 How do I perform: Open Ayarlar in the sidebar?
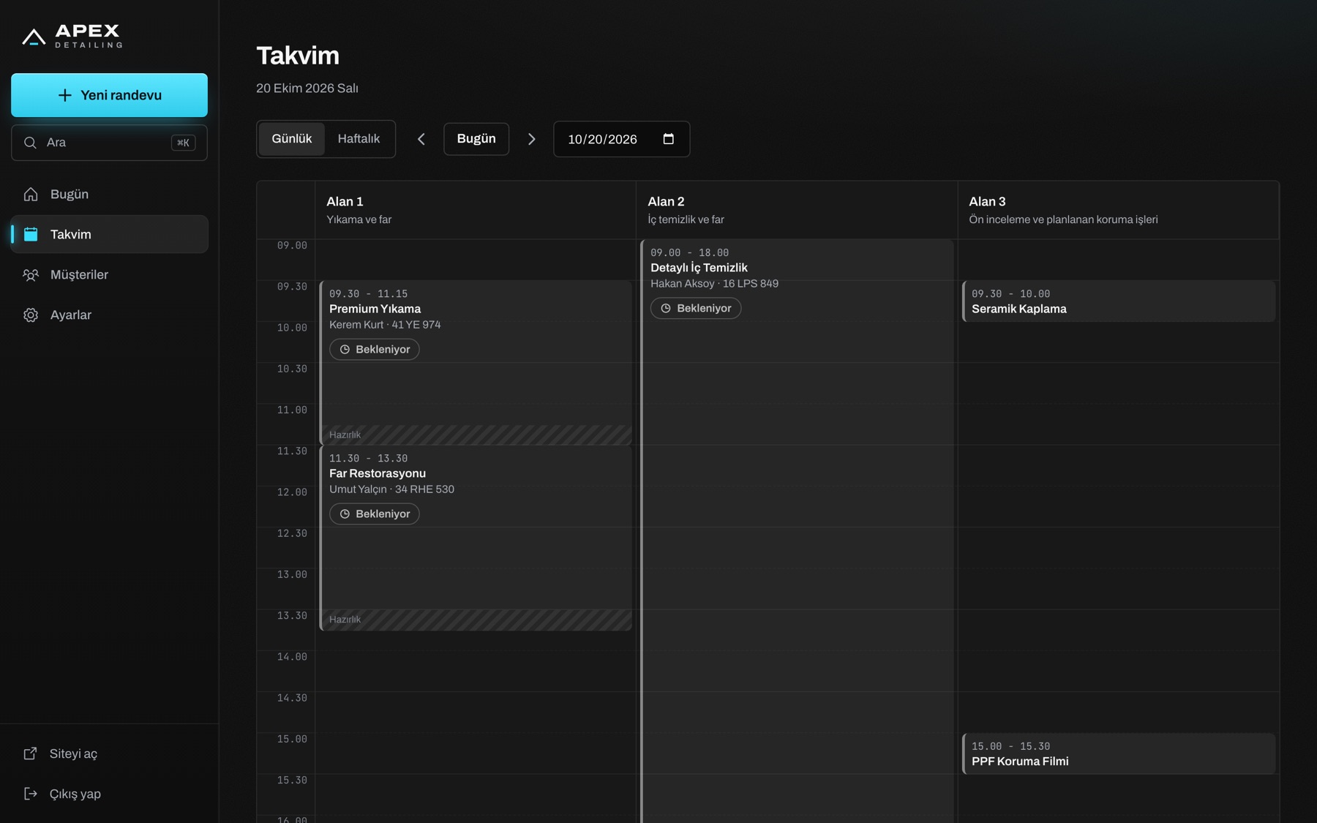(110, 315)
